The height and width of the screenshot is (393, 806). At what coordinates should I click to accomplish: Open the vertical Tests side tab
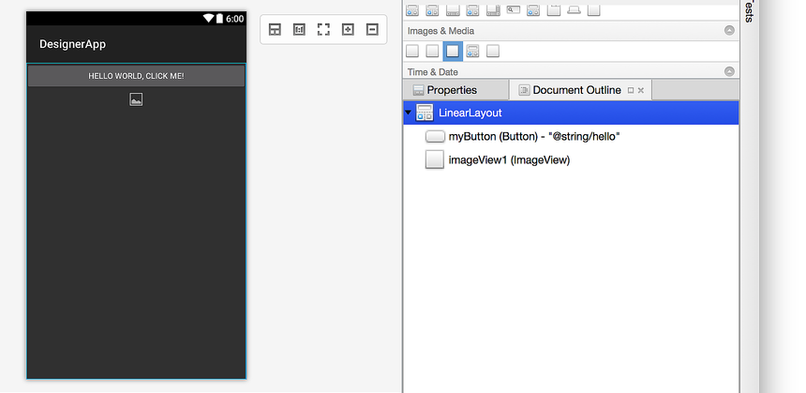749,10
